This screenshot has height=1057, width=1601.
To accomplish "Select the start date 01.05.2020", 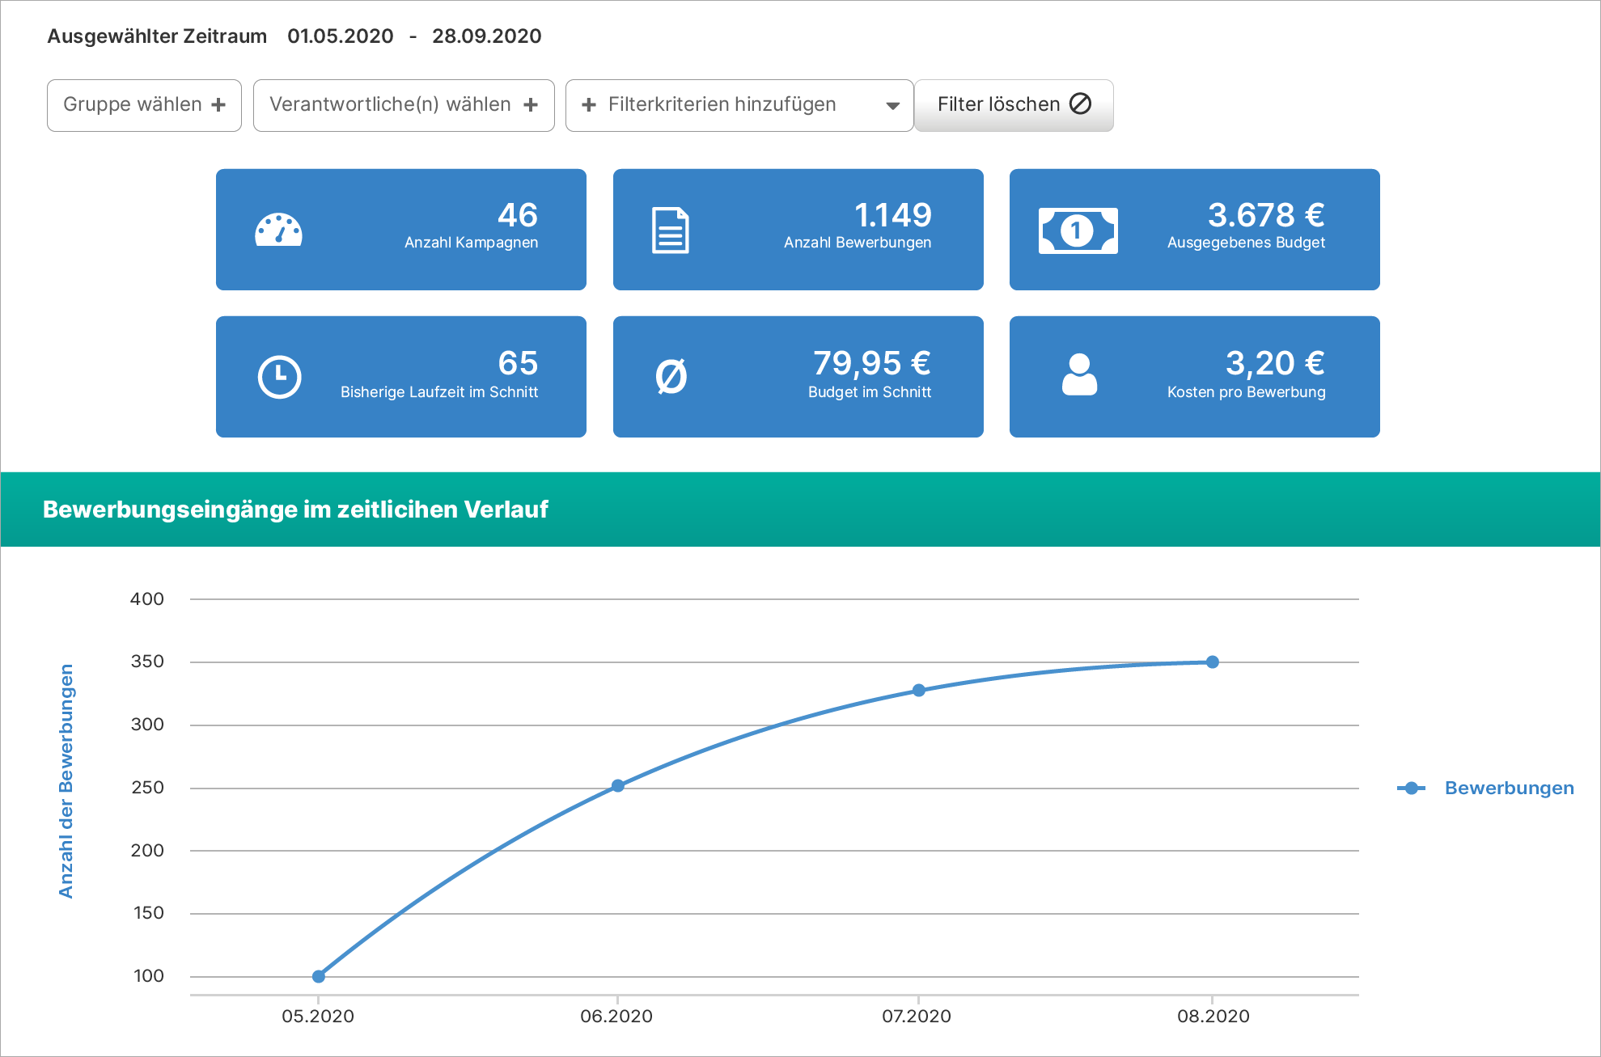I will tap(341, 36).
